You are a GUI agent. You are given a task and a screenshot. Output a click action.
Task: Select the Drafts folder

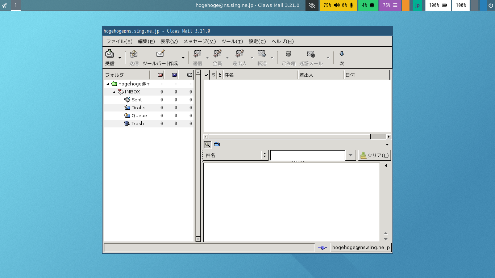pos(149,108)
